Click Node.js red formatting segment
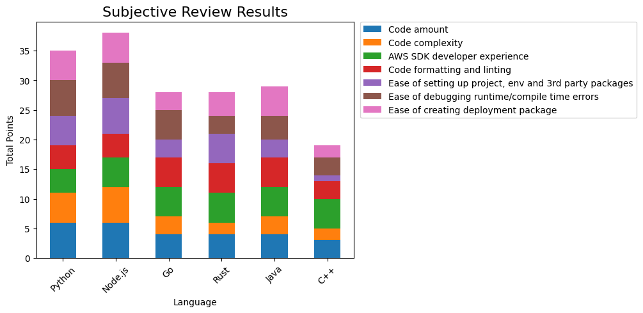The width and height of the screenshot is (643, 313). click(116, 146)
